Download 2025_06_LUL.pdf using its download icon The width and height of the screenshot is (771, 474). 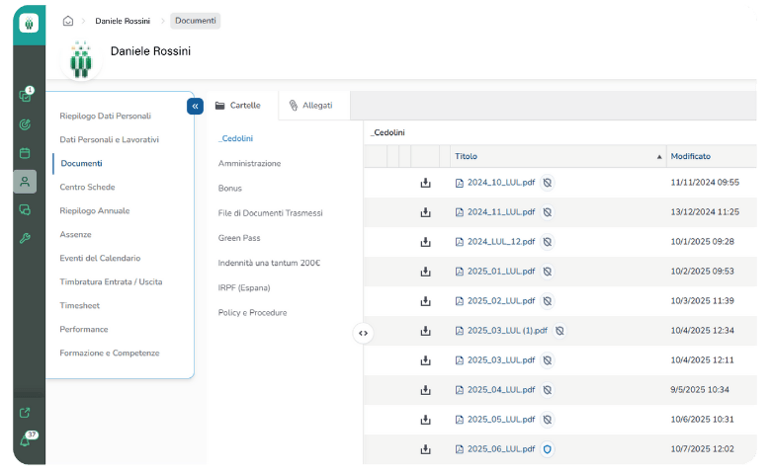click(x=425, y=449)
